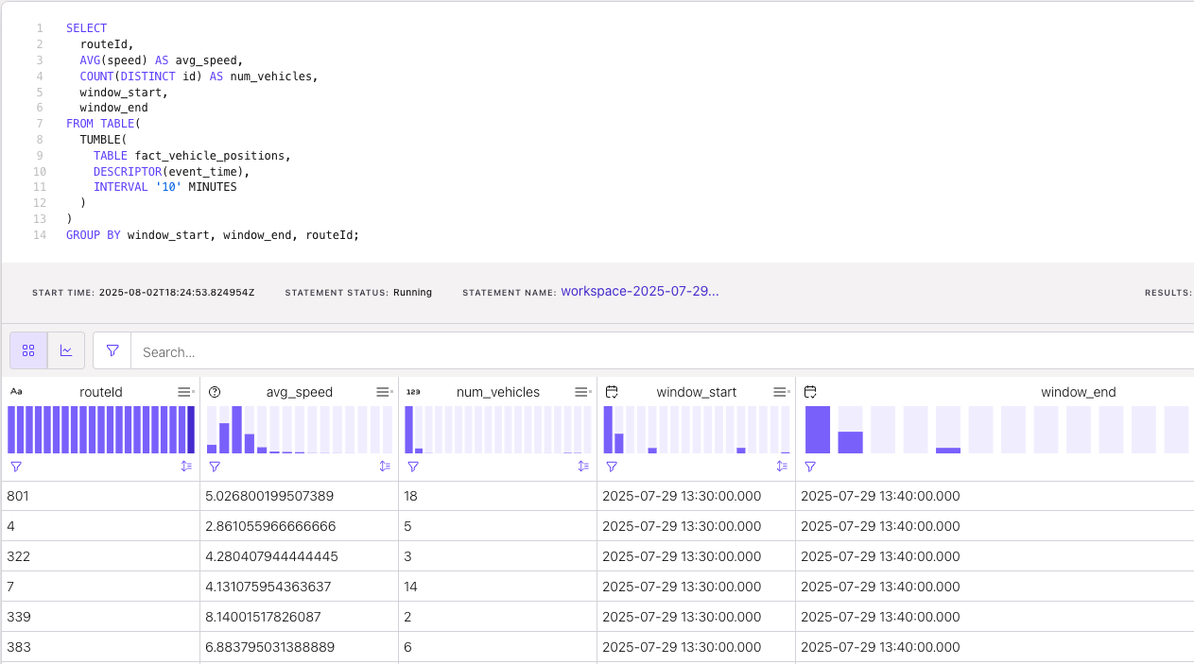Image resolution: width=1194 pixels, height=664 pixels.
Task: Open the window_start column menu
Action: pos(781,392)
